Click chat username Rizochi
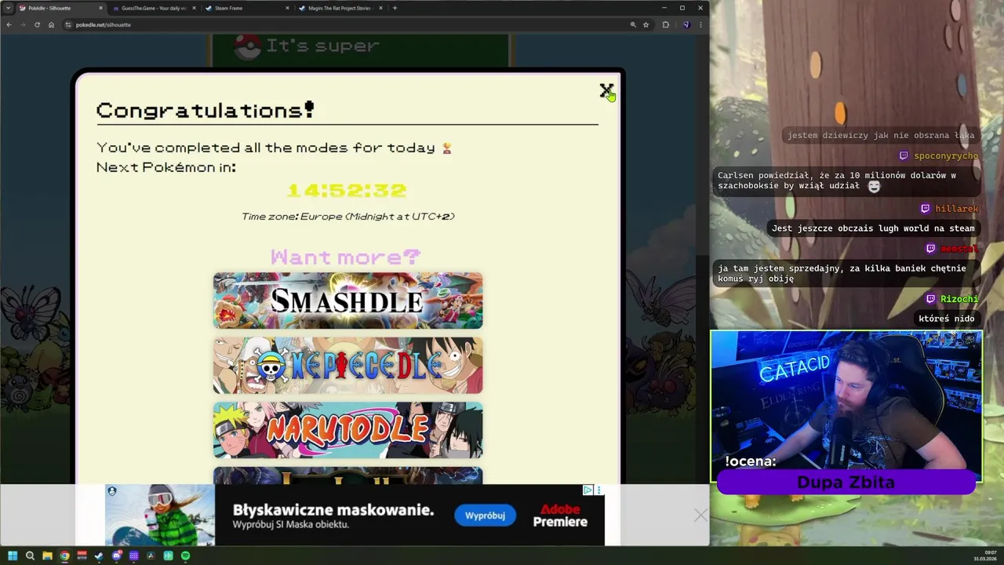The width and height of the screenshot is (1004, 565). (959, 299)
